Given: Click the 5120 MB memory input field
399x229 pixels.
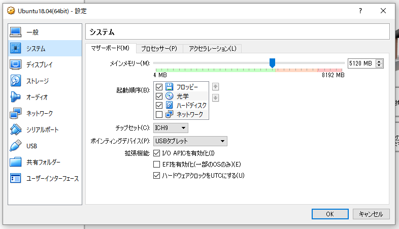Looking at the screenshot, I should (x=361, y=63).
